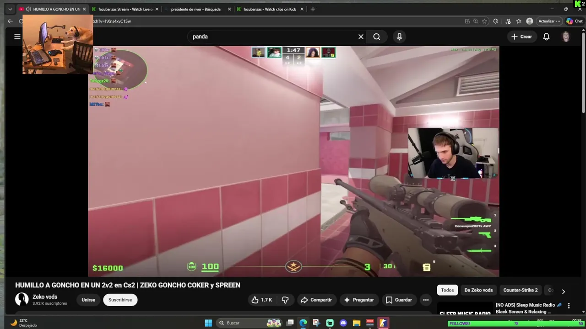Close the 'HUMILLO A GONCHO' tab
This screenshot has width=586, height=329.
(84, 9)
